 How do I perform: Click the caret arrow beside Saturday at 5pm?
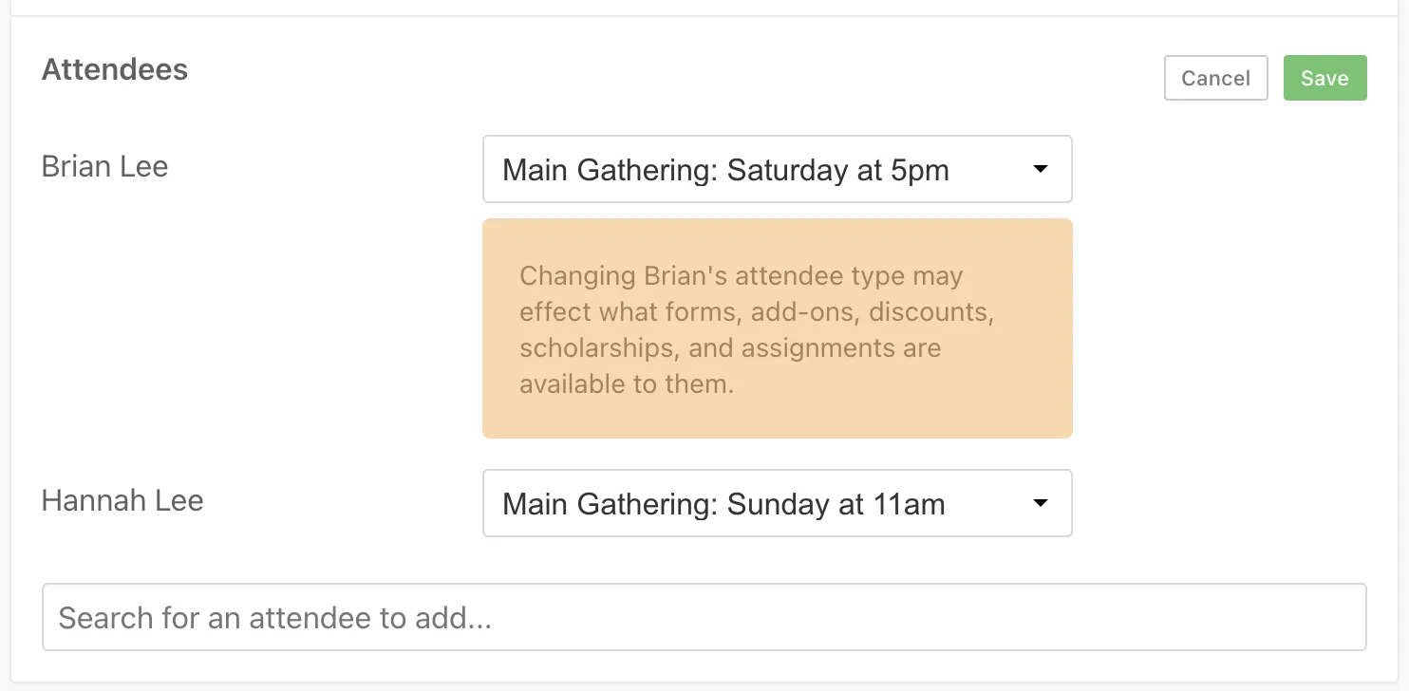1041,169
